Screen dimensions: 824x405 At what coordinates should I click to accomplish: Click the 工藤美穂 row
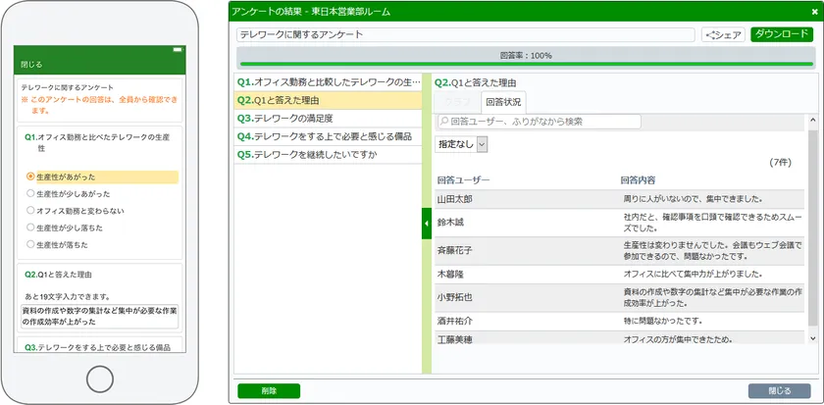620,337
